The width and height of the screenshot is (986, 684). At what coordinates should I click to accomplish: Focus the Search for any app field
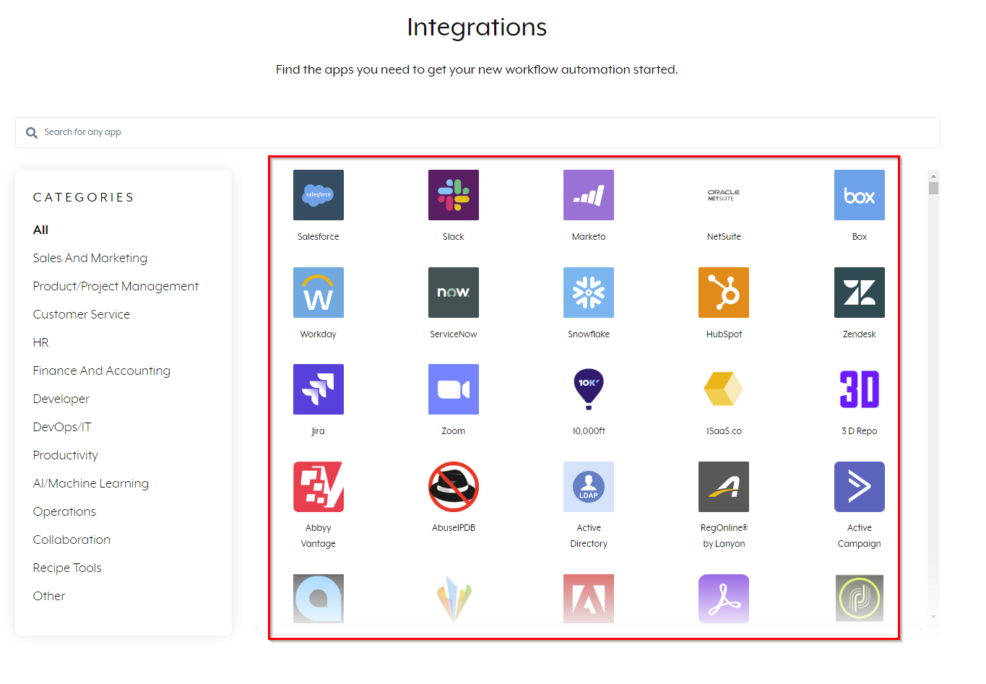pyautogui.click(x=477, y=132)
